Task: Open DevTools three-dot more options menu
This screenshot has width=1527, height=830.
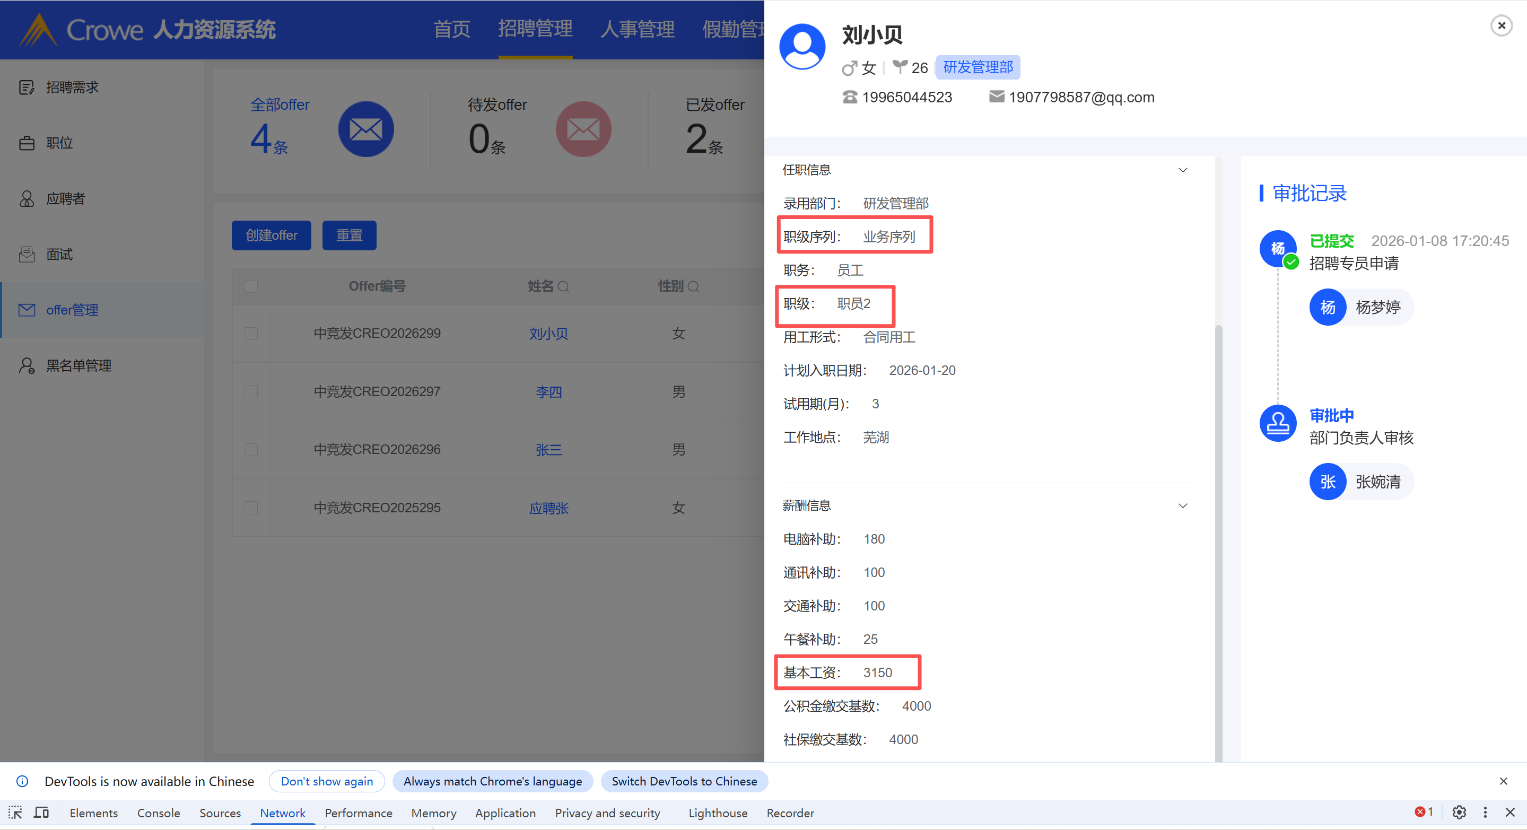Action: pos(1485,812)
